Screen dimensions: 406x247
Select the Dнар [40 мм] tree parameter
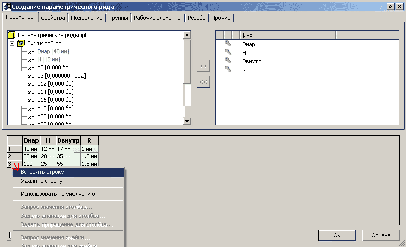point(53,51)
